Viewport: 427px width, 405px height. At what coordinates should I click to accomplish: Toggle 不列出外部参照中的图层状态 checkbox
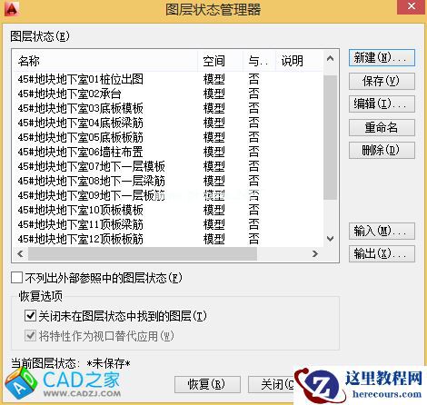(x=17, y=277)
